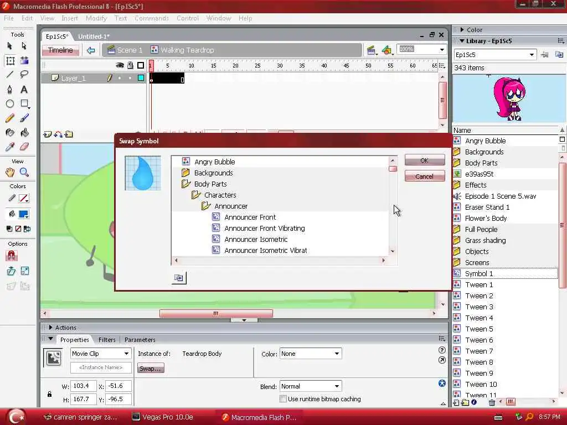Click the Swap... button in Properties
567x425 pixels.
click(x=151, y=368)
